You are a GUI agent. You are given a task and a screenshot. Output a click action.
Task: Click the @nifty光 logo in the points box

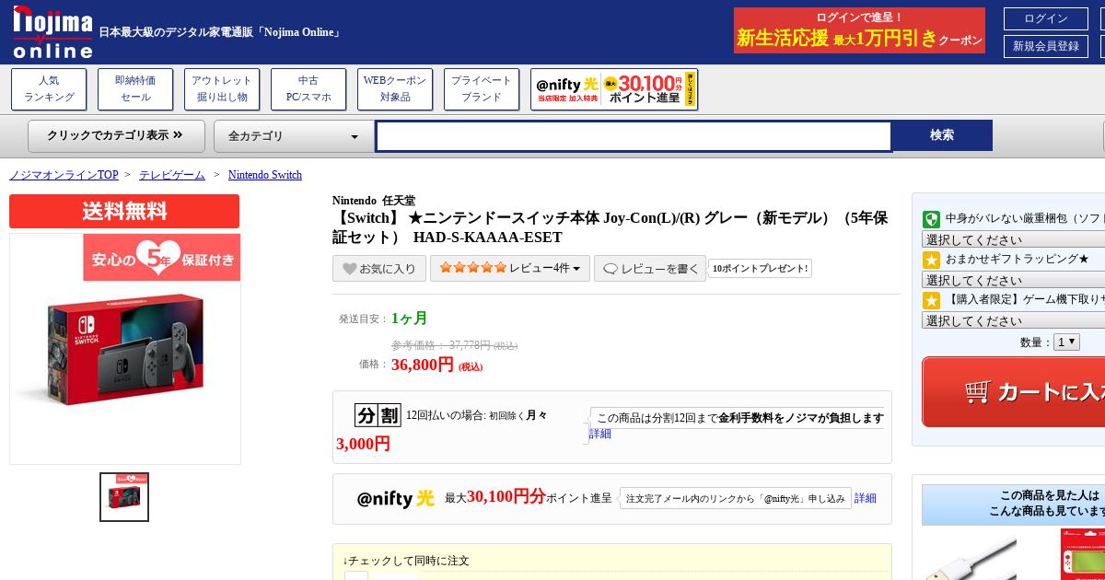(x=395, y=499)
